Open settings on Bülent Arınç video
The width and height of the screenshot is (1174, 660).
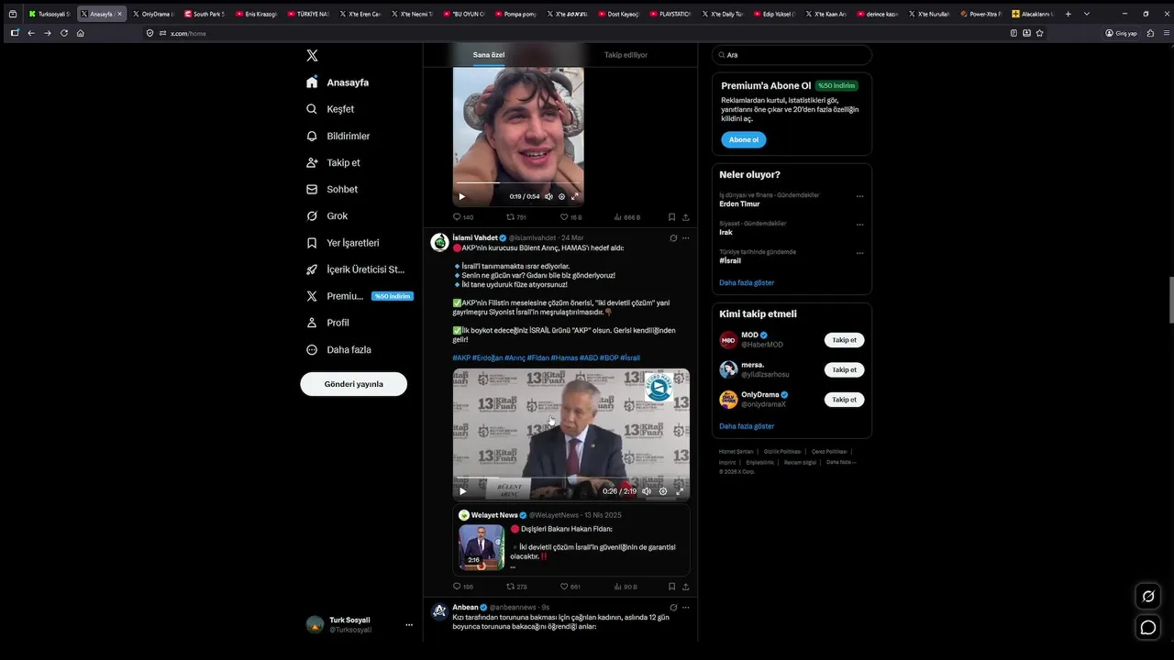coord(663,491)
